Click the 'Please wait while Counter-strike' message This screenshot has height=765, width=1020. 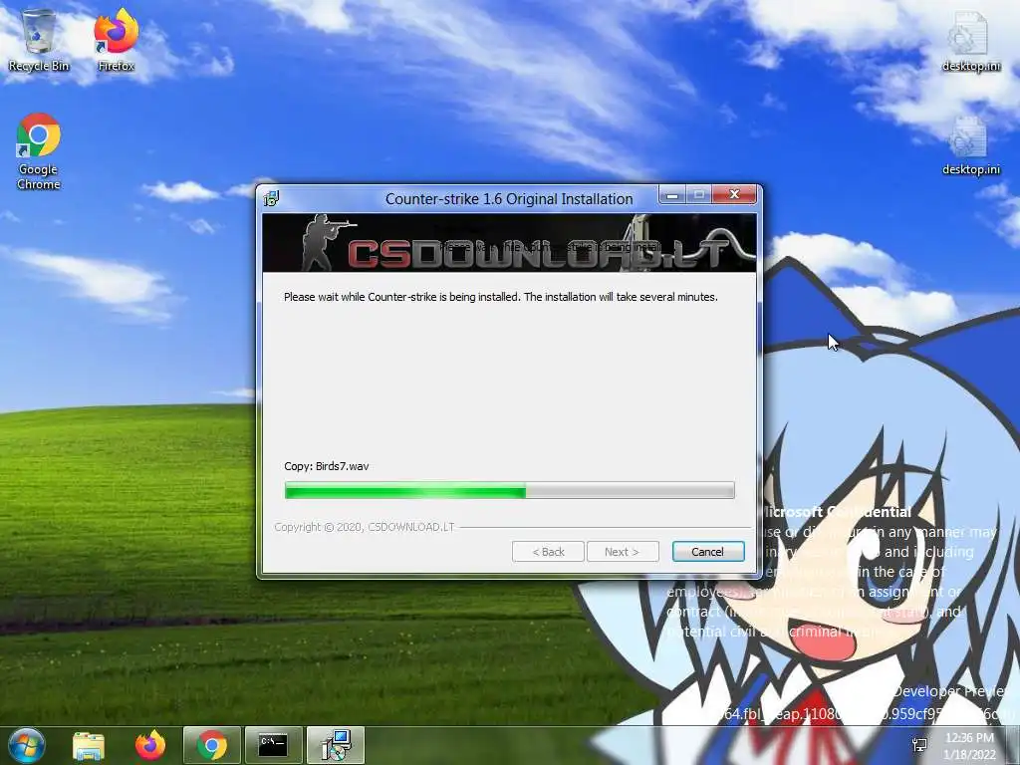[x=501, y=297]
